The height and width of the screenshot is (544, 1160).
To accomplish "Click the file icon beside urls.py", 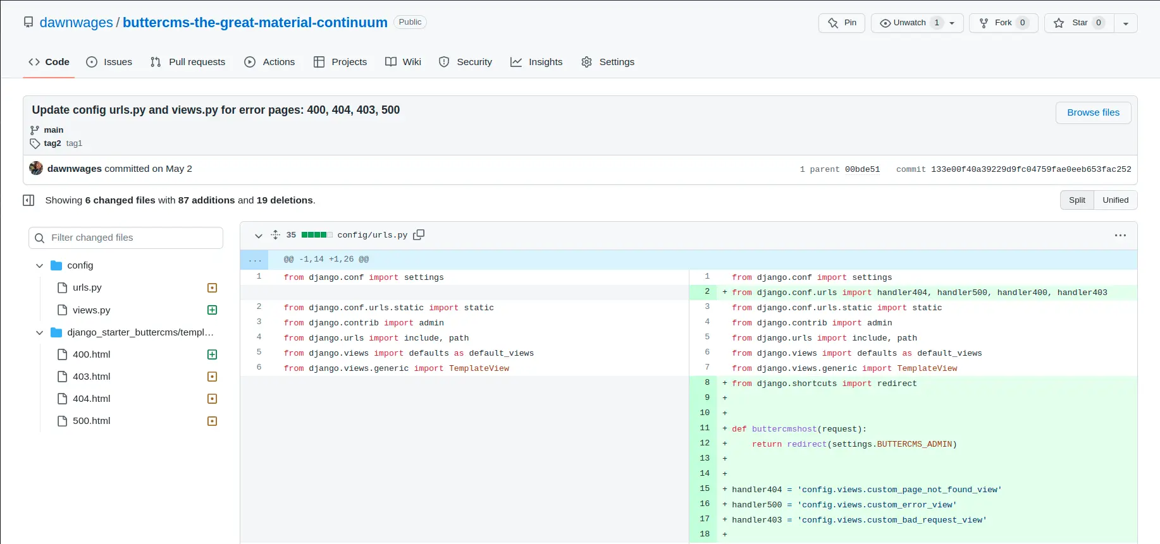I will pos(62,288).
